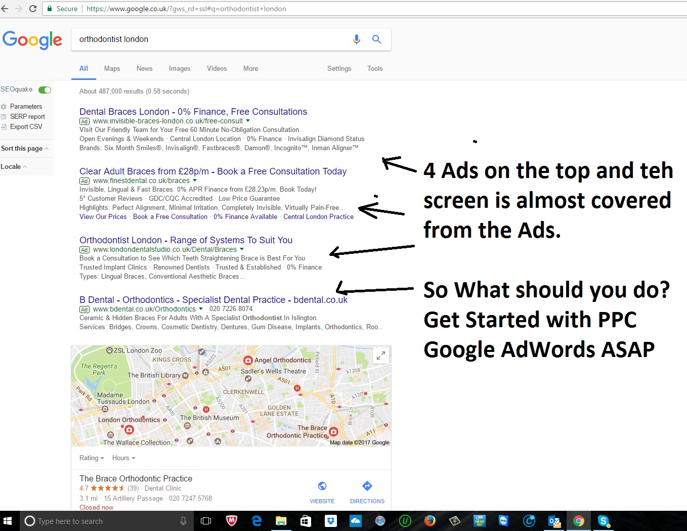Open The Brace Orthodontic Practice listing
This screenshot has width=687, height=531.
[136, 478]
